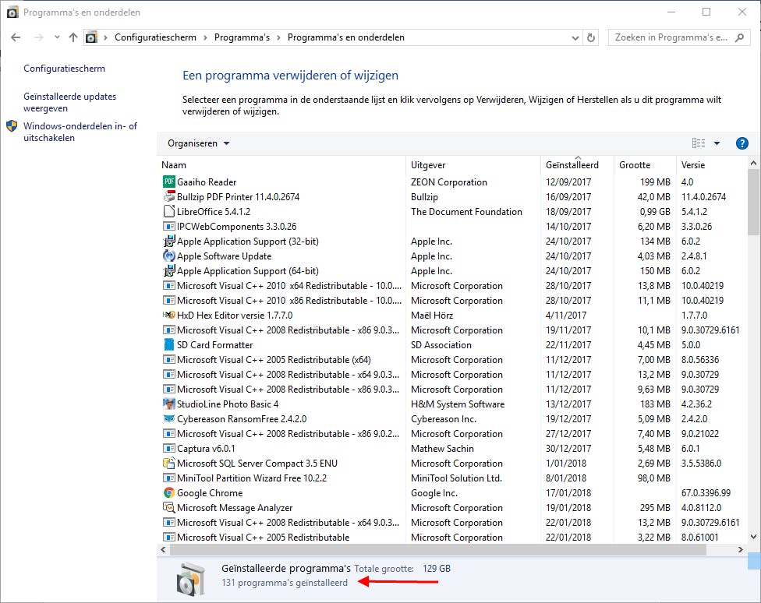
Task: Open Windows-onderdelen in- of uitschakelen link
Action: (80, 132)
